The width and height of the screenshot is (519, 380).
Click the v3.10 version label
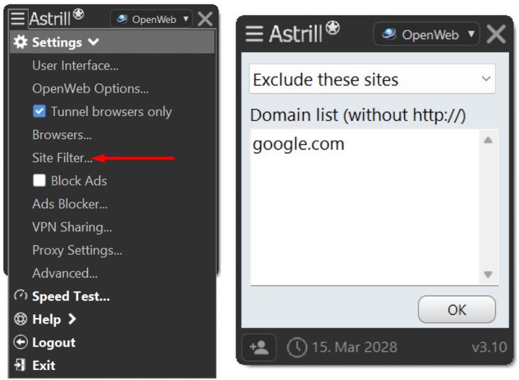click(x=489, y=347)
